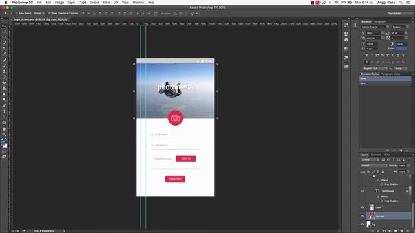Create a new group in the Layers panel
The width and height of the screenshot is (415, 233).
[396, 231]
